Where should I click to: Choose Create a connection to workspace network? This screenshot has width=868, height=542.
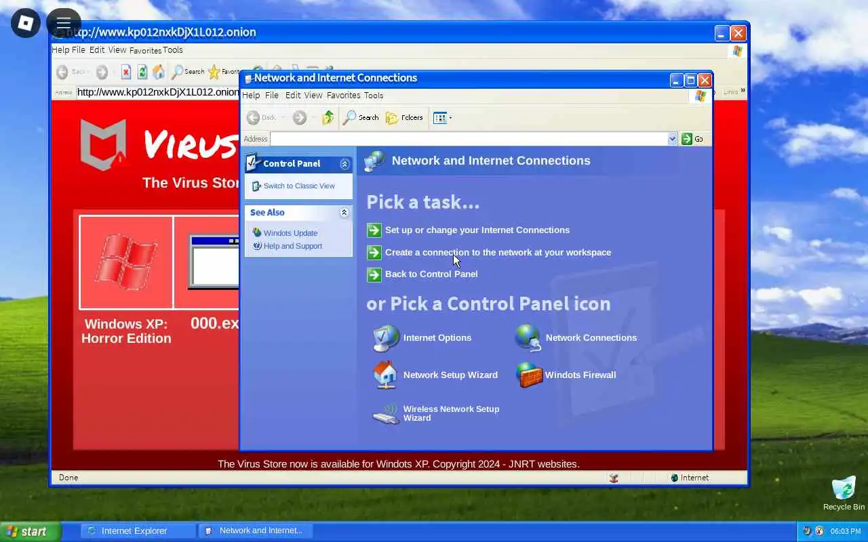click(x=498, y=252)
